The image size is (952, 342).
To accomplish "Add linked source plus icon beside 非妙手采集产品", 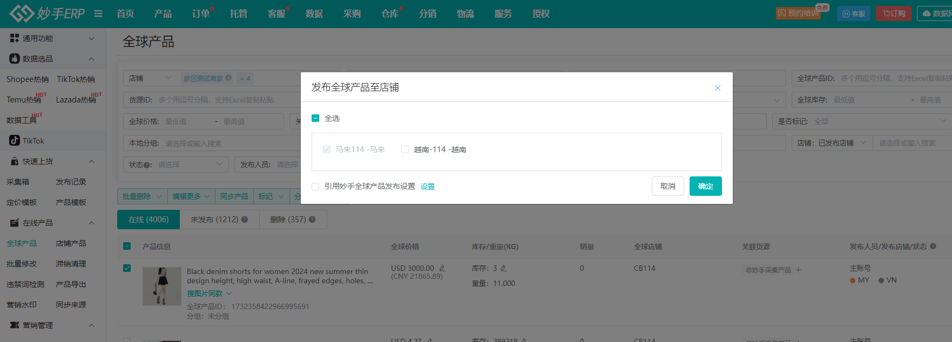I will pos(798,270).
